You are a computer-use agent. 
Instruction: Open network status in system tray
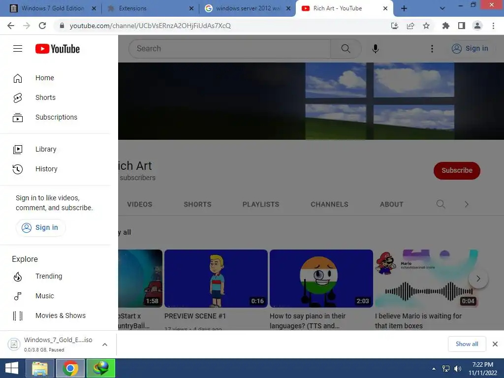point(446,368)
